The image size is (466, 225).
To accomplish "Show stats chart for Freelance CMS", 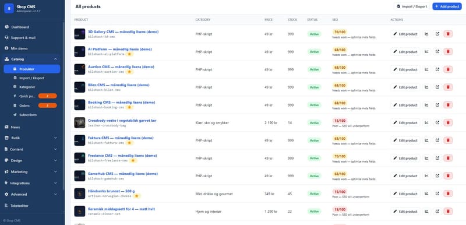I will [x=426, y=158].
